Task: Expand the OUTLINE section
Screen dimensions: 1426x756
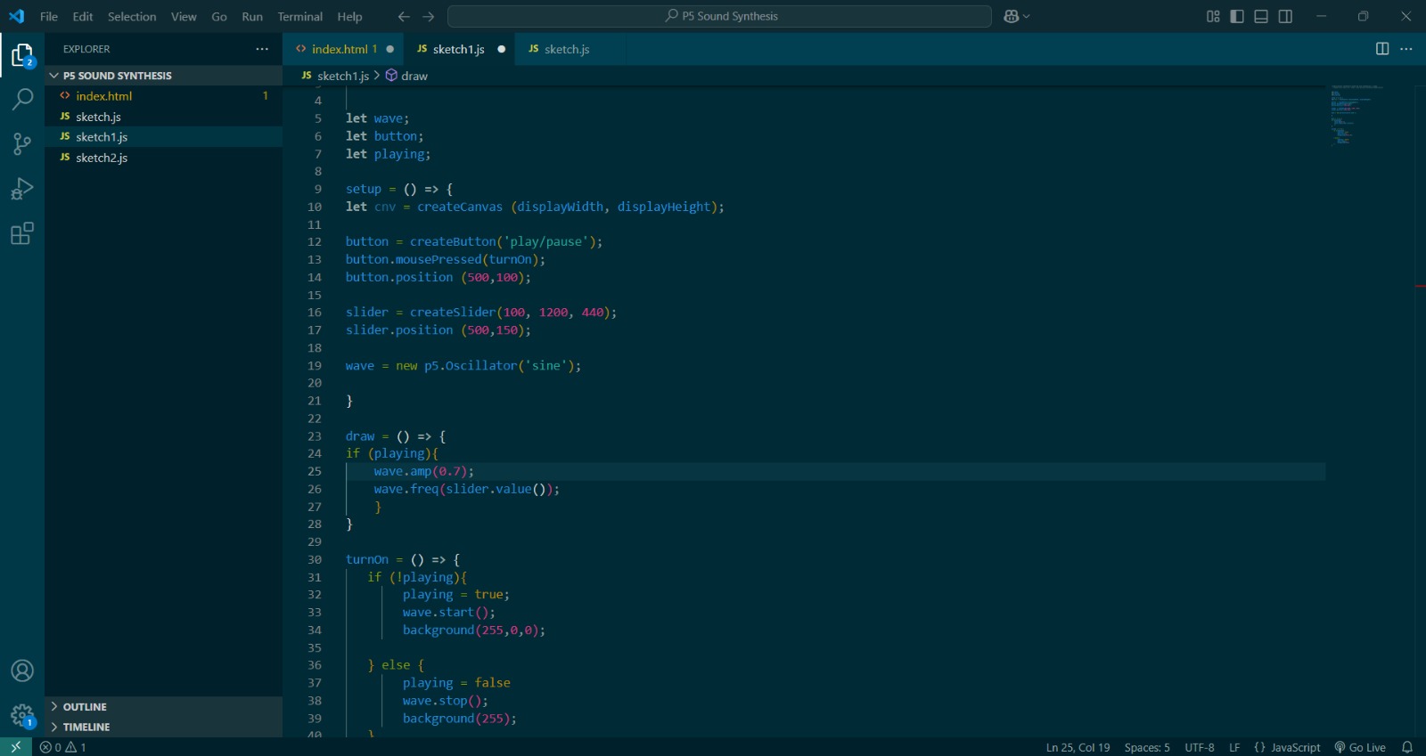Action: [x=163, y=707]
